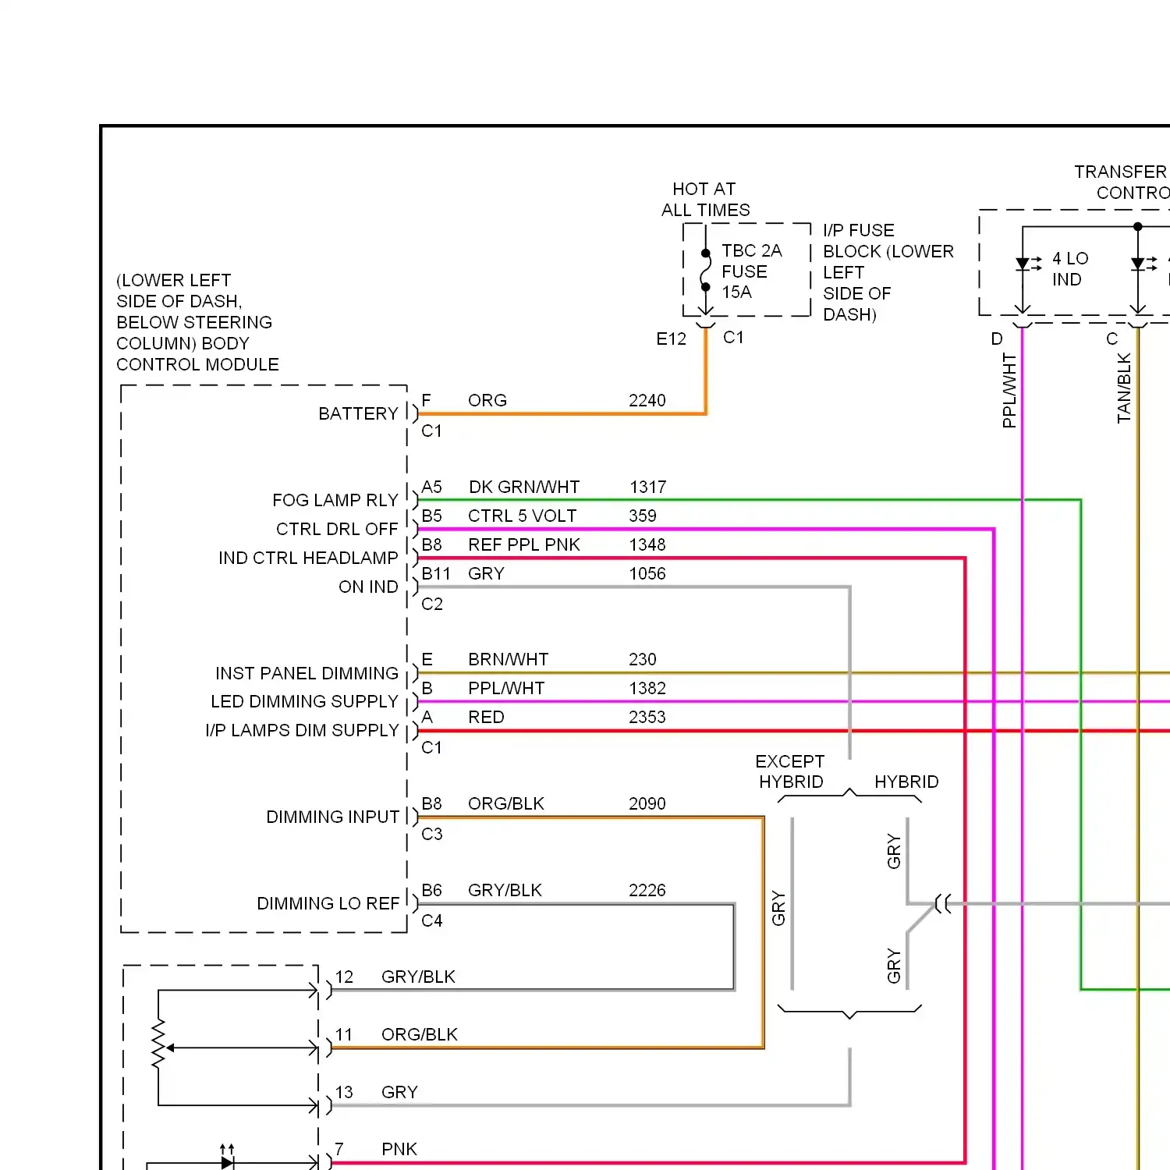The image size is (1170, 1170).
Task: Select the B5 pin label
Action: (431, 516)
